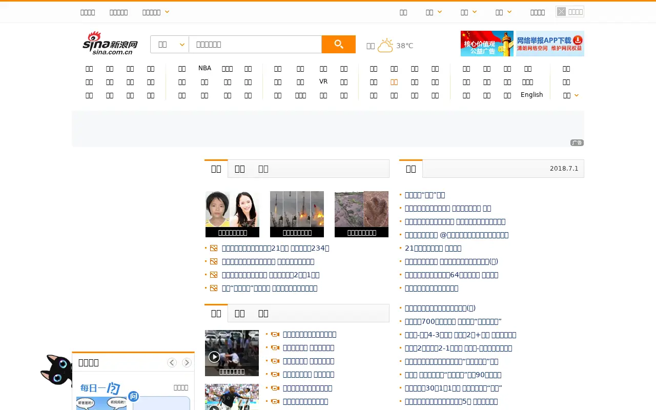656x410 pixels.
Task: Open the VR channel link
Action: [323, 81]
